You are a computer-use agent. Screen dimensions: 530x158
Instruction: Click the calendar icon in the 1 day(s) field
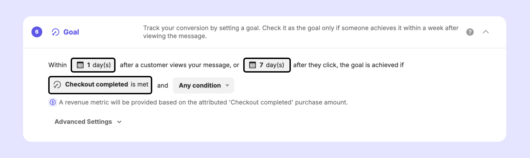coord(80,65)
